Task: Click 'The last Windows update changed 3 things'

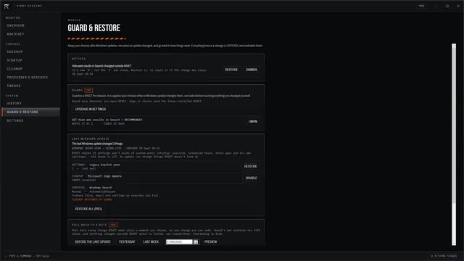Action: [97, 144]
